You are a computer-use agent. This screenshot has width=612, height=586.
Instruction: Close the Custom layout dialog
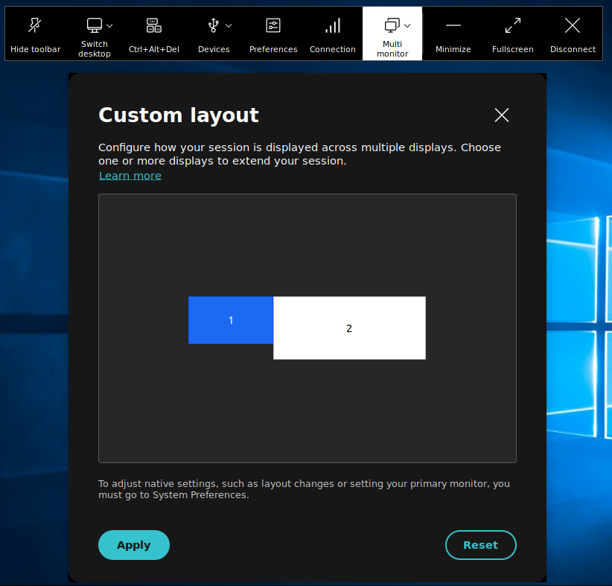pos(502,115)
